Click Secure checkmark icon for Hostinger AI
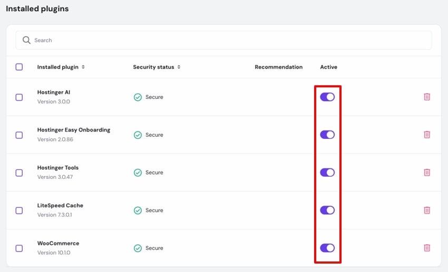Screen dimensions: 448x272 138,97
